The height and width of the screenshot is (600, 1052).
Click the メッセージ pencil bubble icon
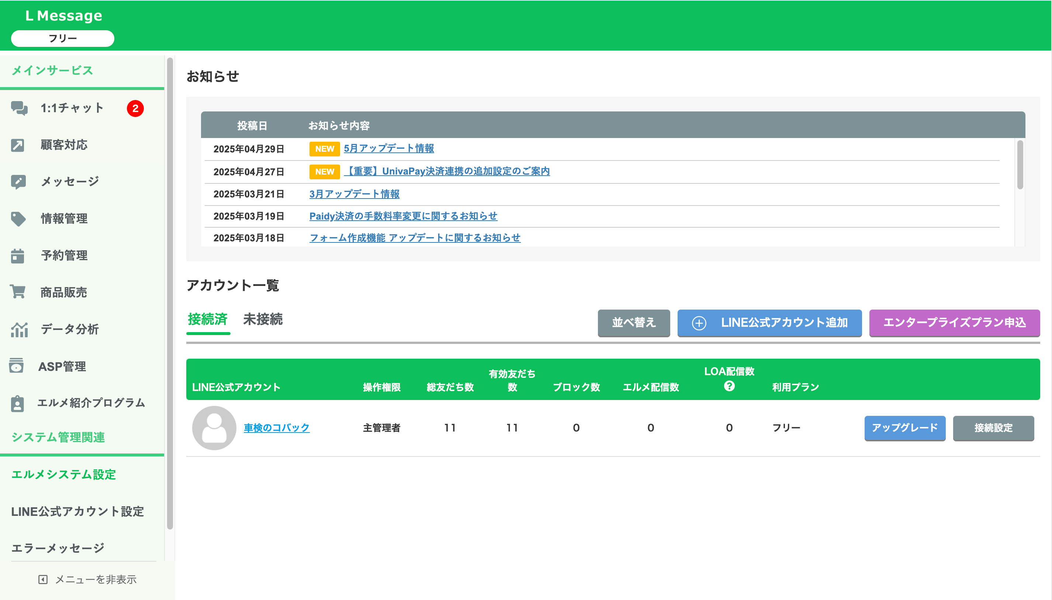(x=18, y=182)
